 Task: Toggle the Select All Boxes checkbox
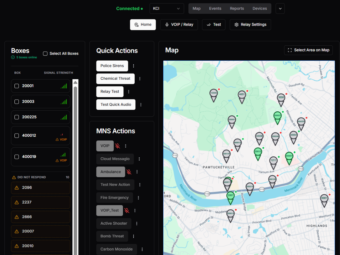tap(45, 53)
